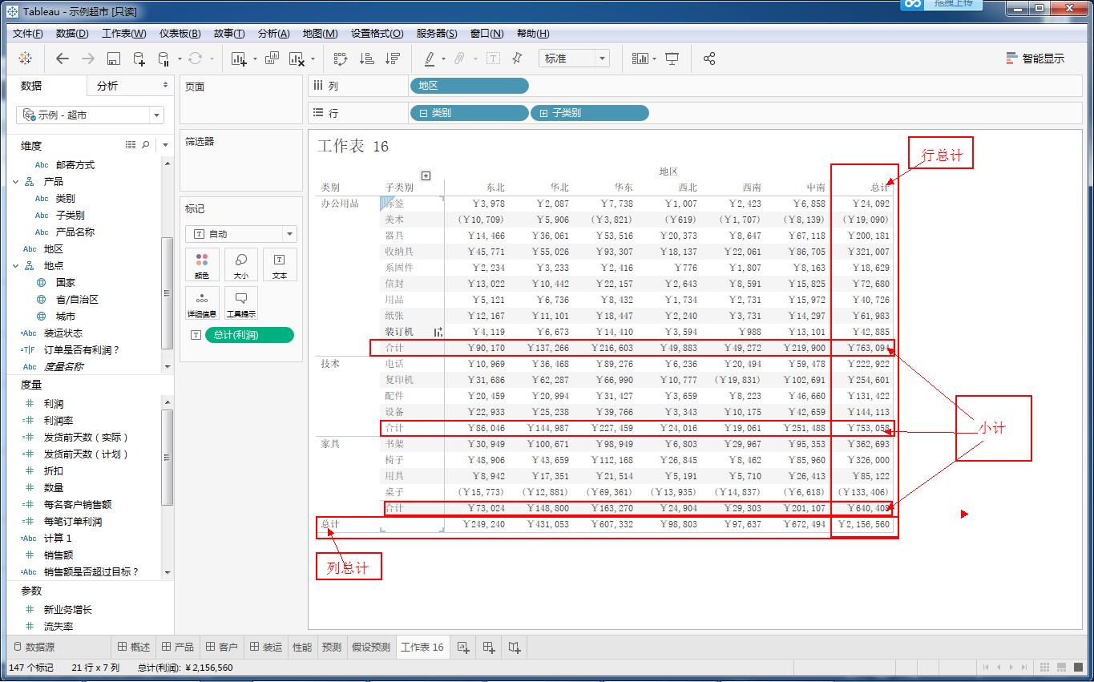Select the 类别 pill on Rows shelf
This screenshot has width=1094, height=682.
[x=469, y=113]
